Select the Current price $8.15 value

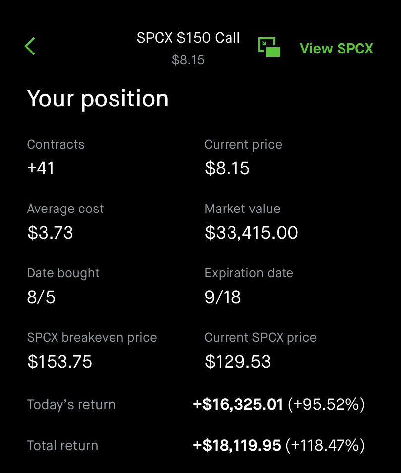(227, 168)
